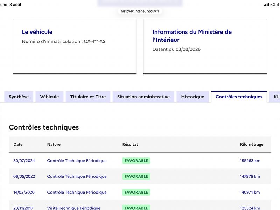Click the Résultat column header
280x210 pixels.
tap(130, 144)
